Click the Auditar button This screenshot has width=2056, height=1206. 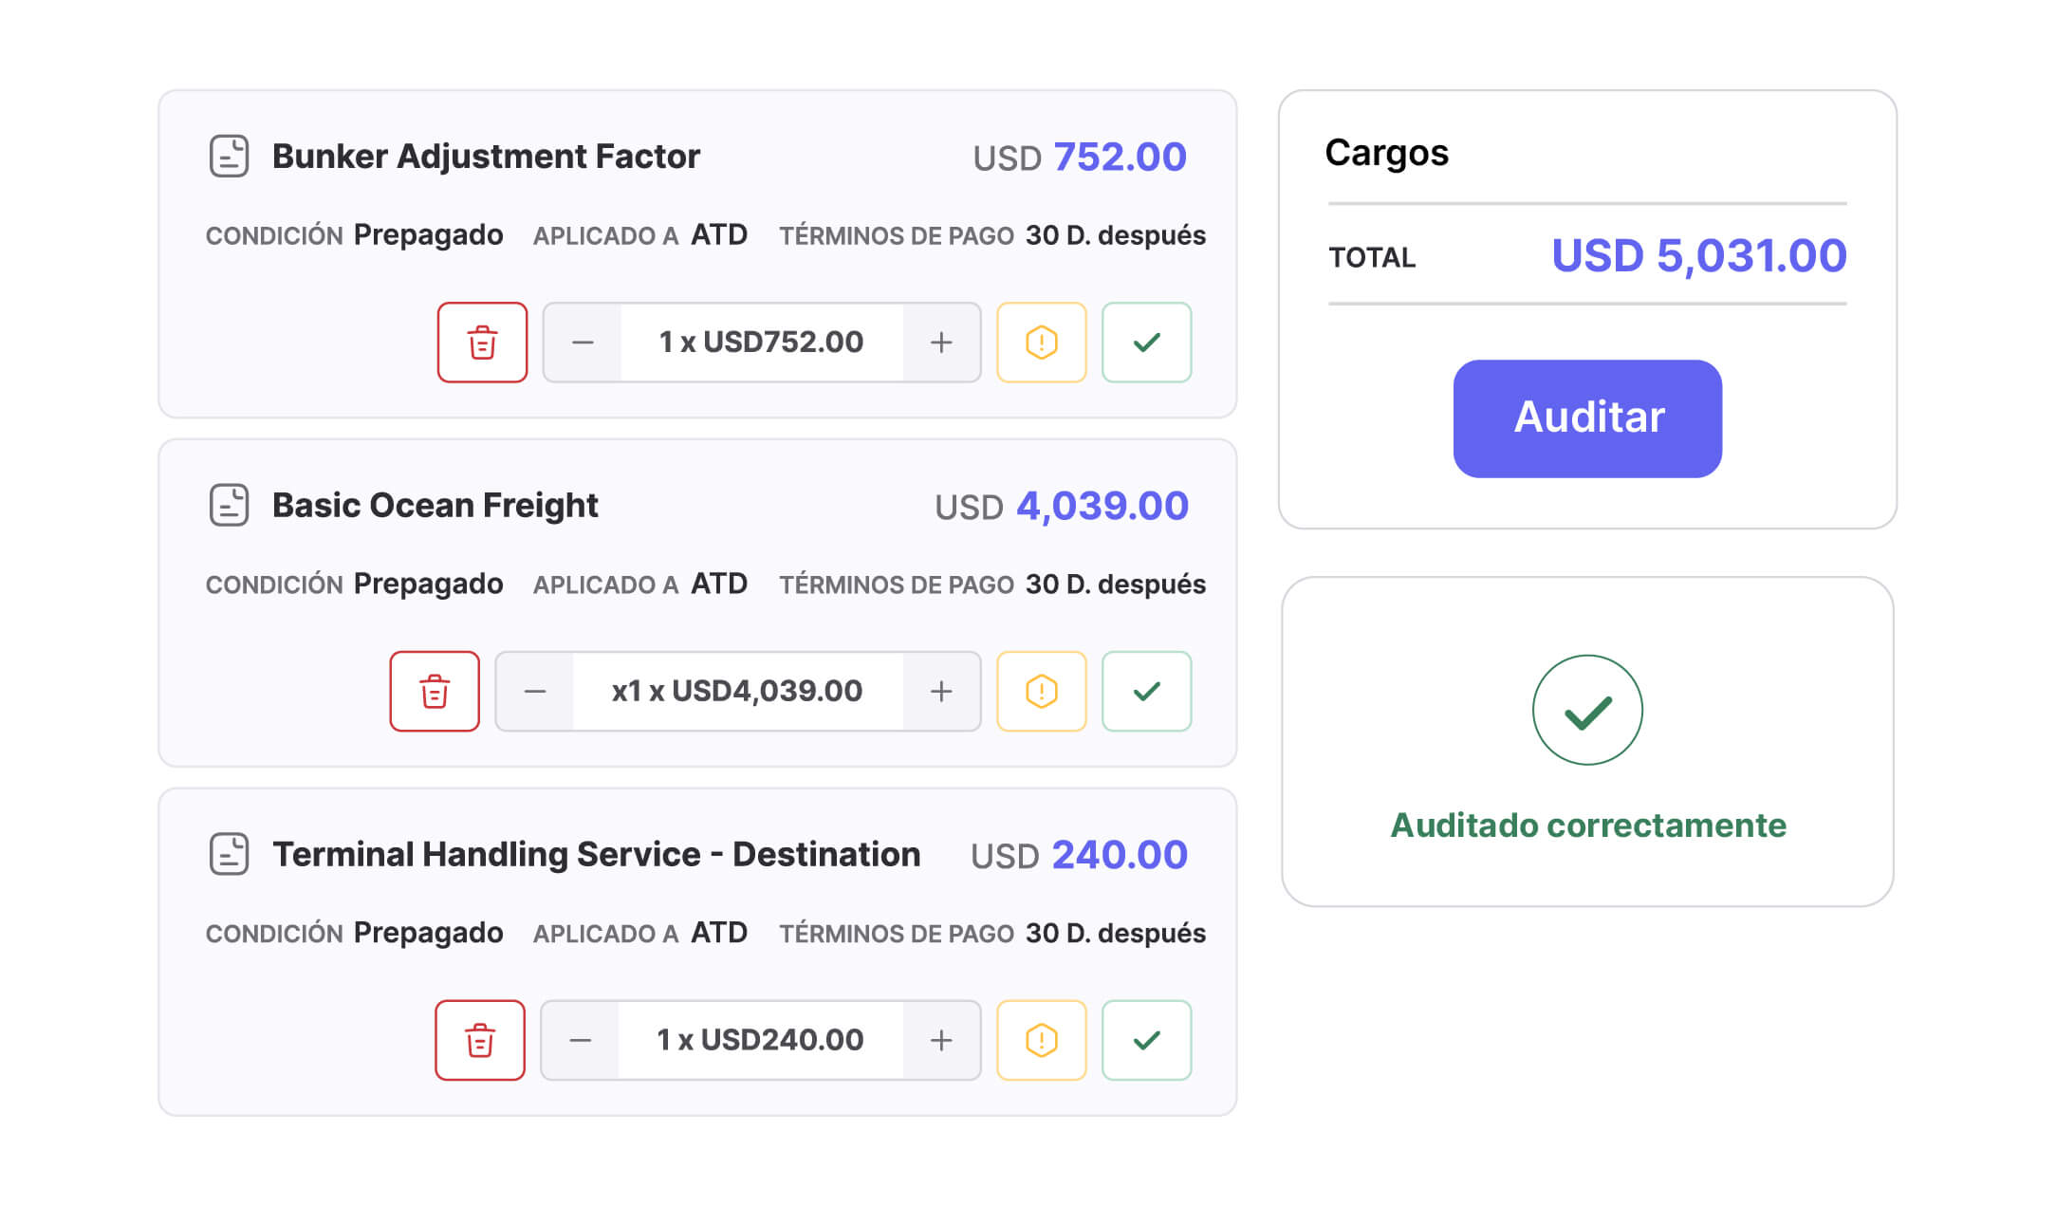point(1587,418)
